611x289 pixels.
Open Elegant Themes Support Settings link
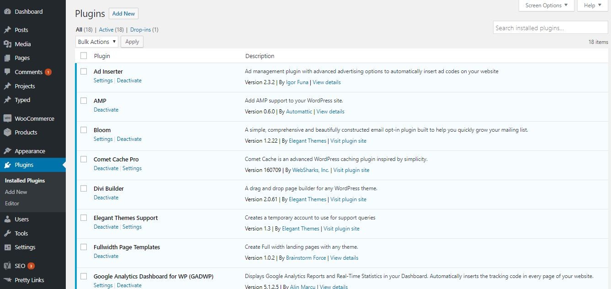132,227
